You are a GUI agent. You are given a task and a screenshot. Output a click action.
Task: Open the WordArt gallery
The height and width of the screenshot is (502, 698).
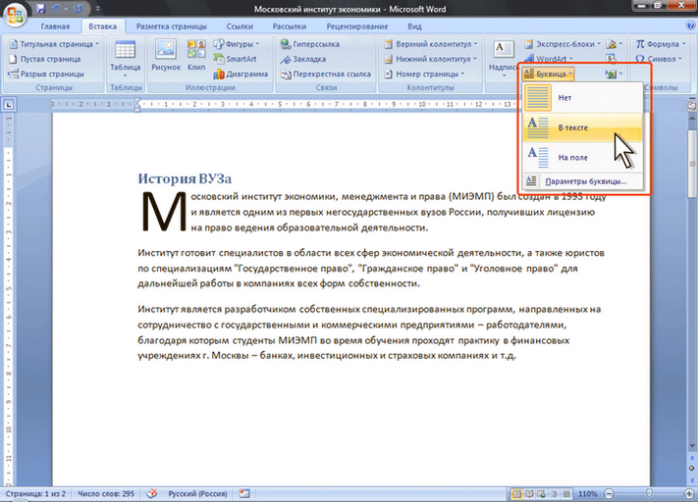point(549,59)
